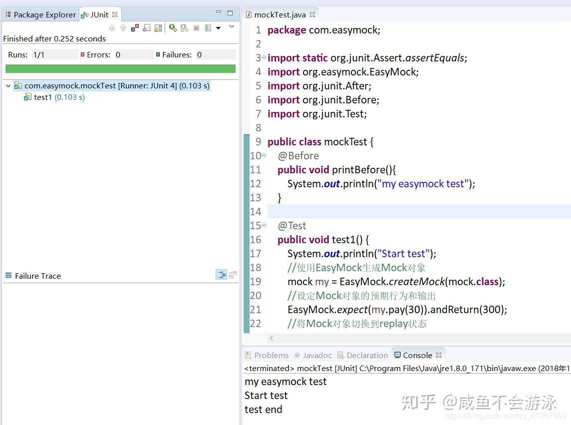Minimize the JUnit view panel

tap(219, 12)
